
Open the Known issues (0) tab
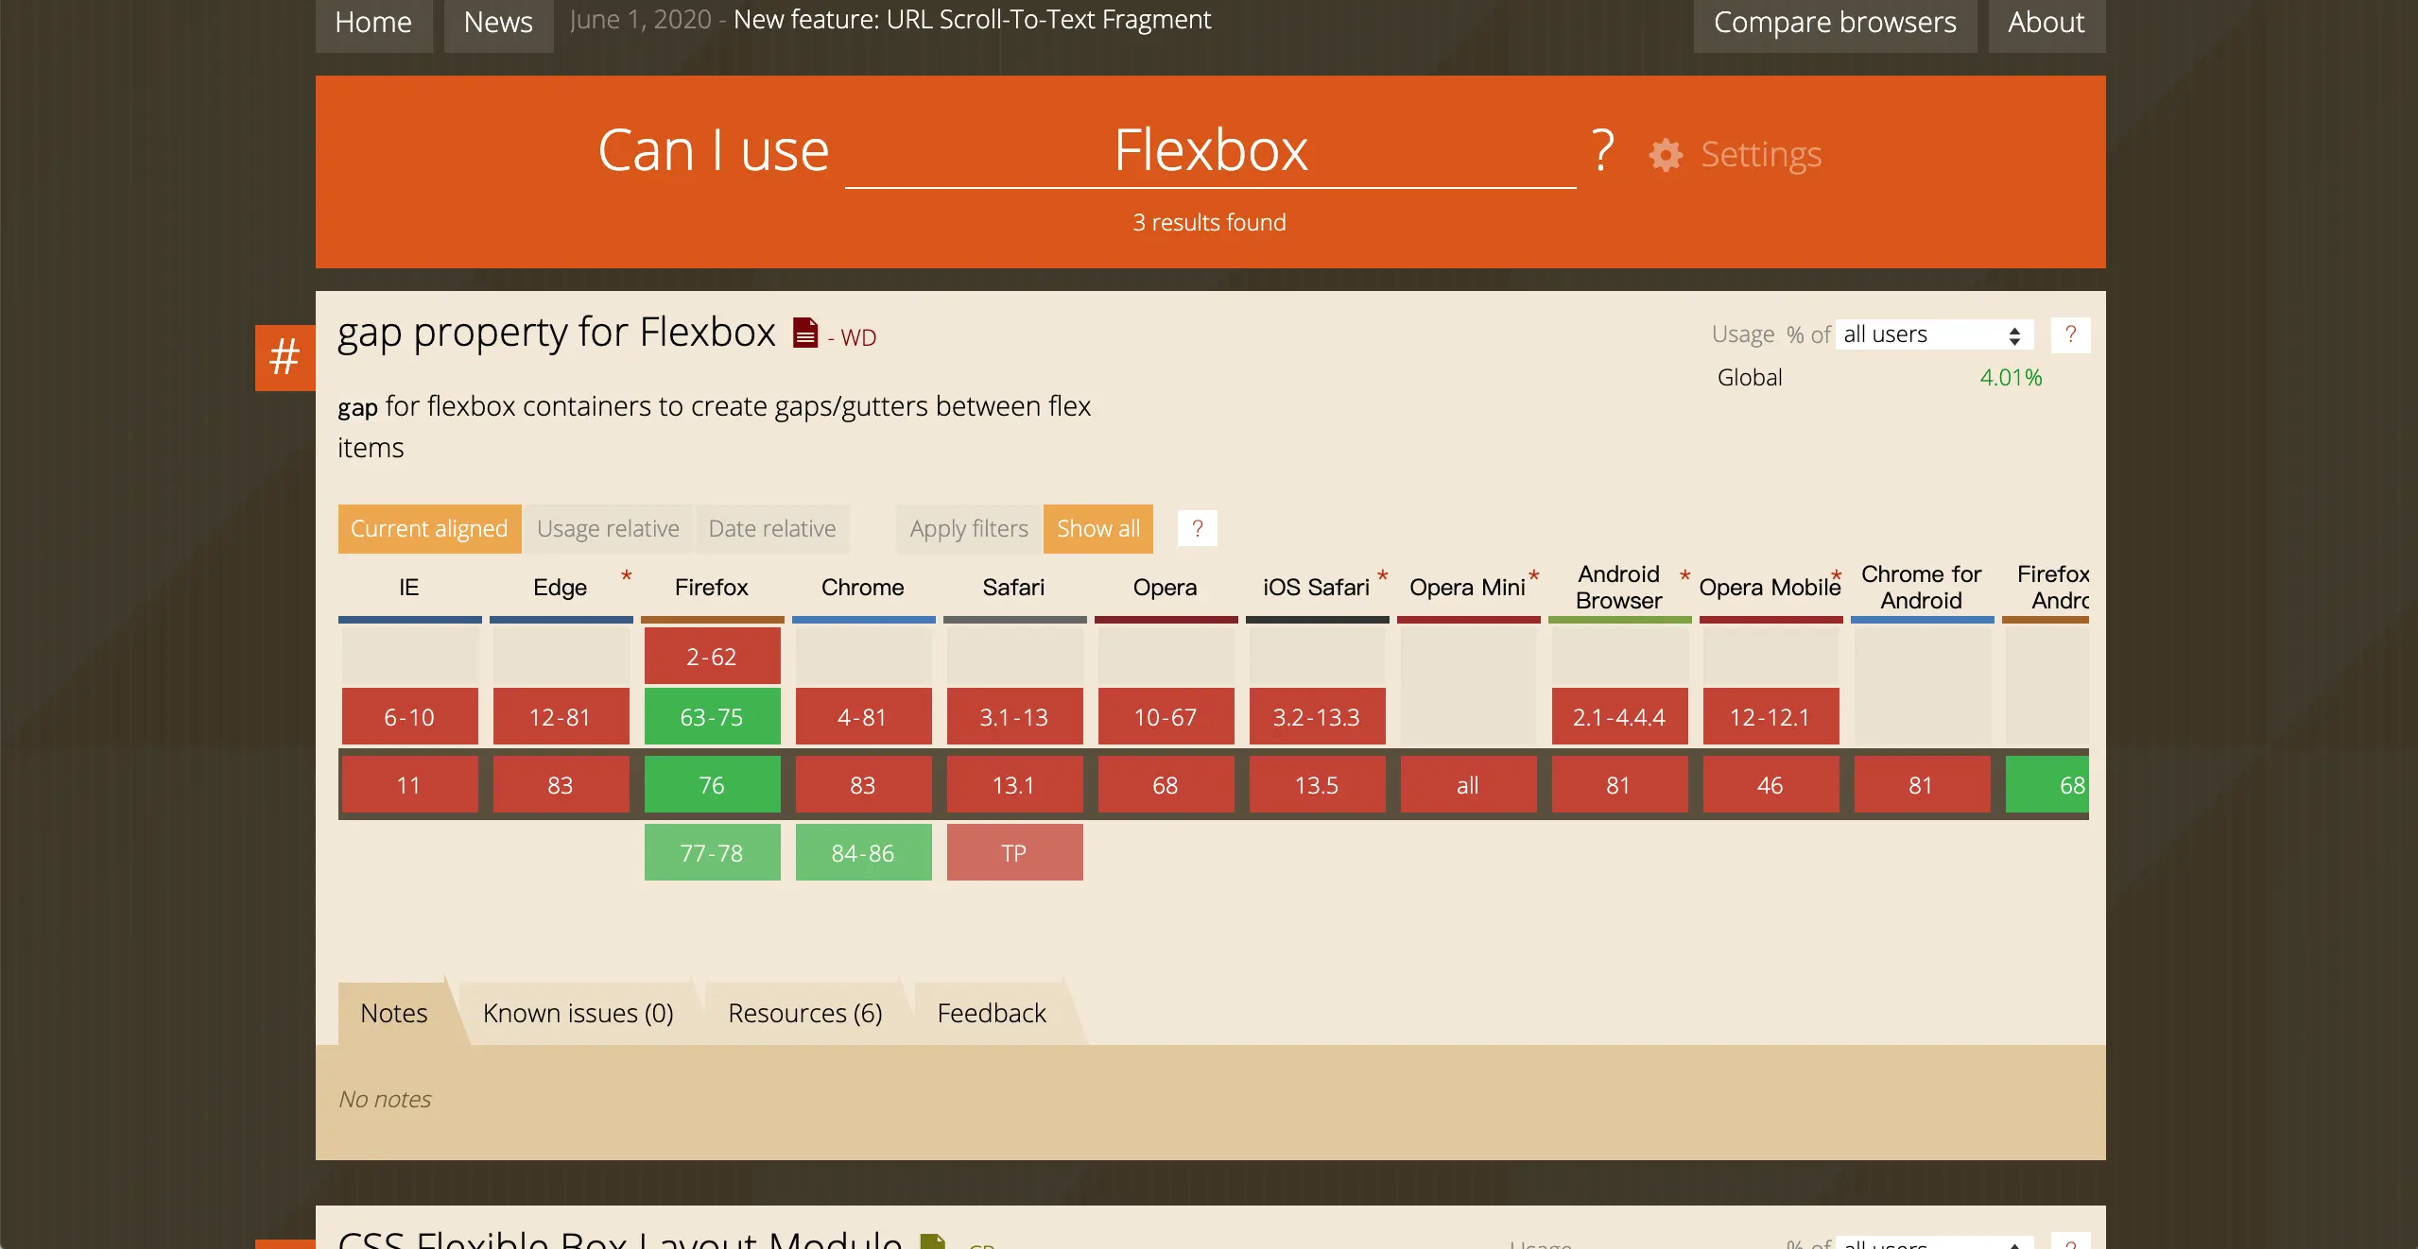[578, 1013]
